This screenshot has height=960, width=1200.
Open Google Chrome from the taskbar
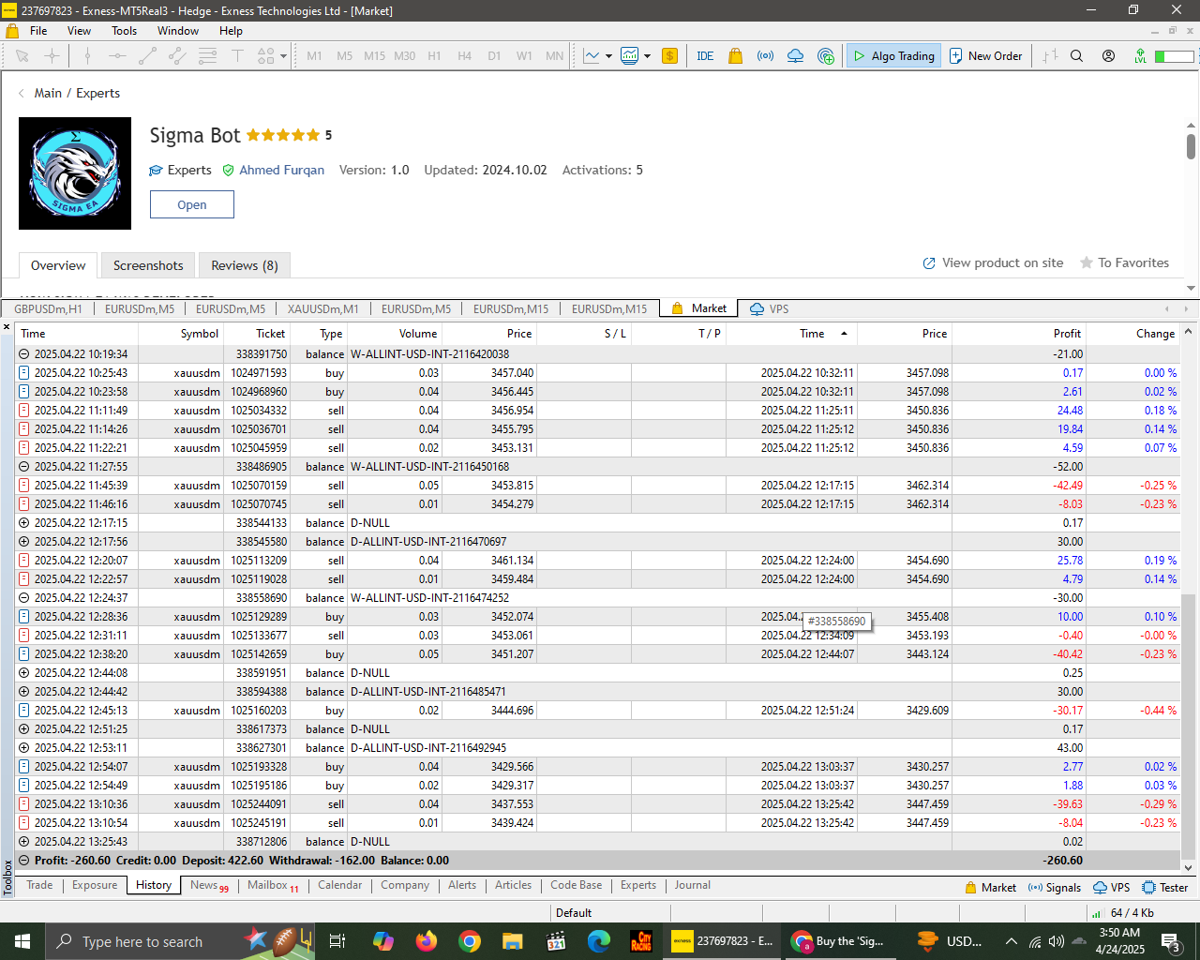(470, 941)
